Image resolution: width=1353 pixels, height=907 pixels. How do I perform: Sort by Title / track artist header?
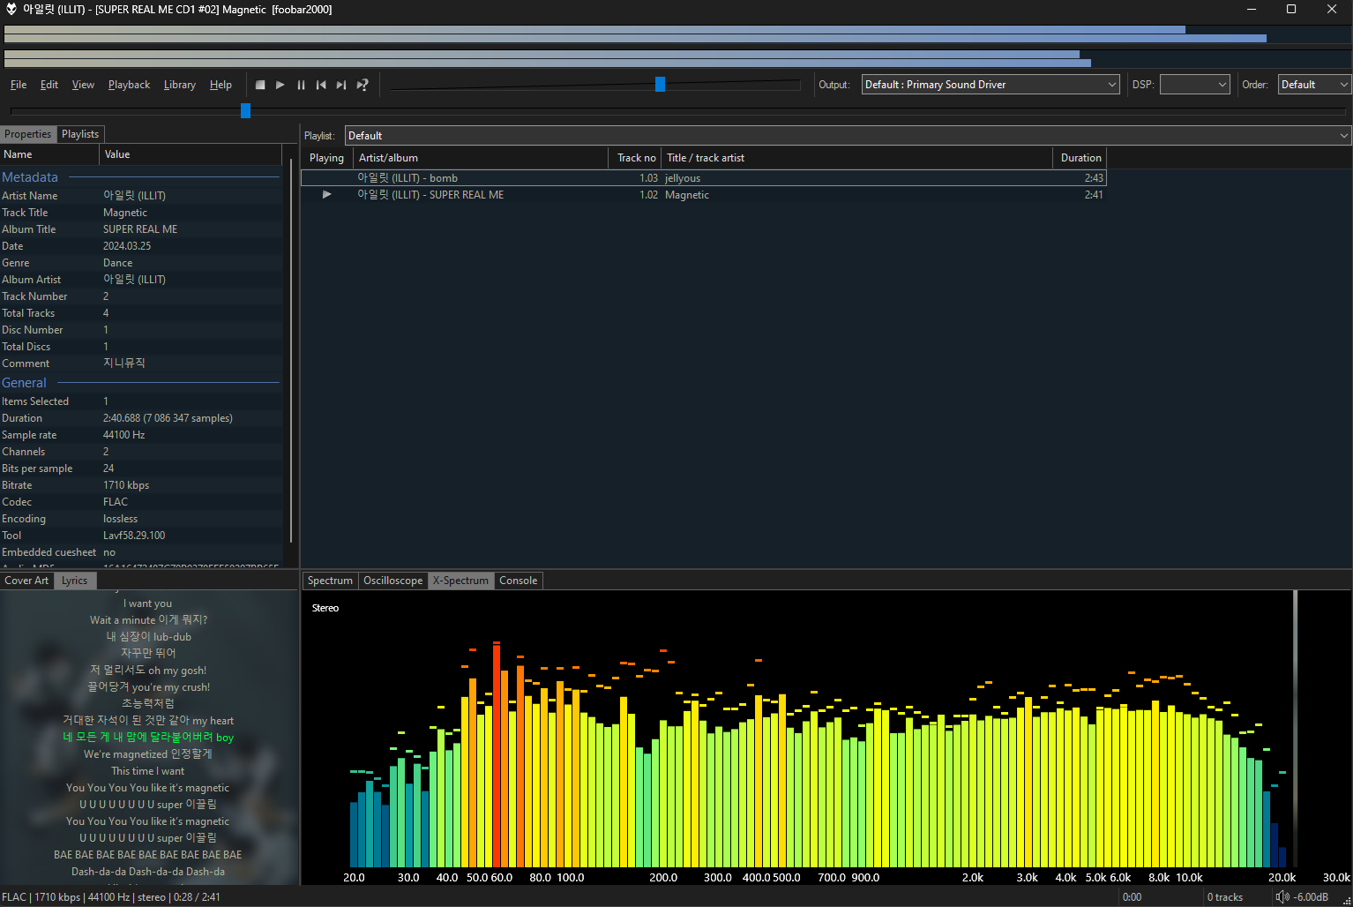(857, 158)
